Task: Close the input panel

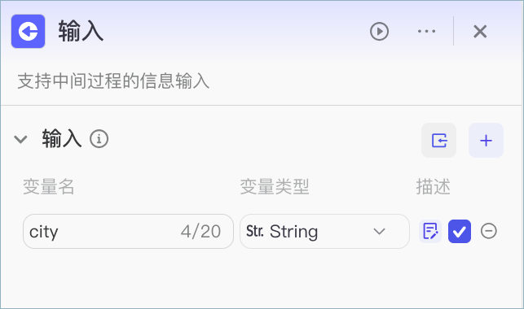Action: 480,32
